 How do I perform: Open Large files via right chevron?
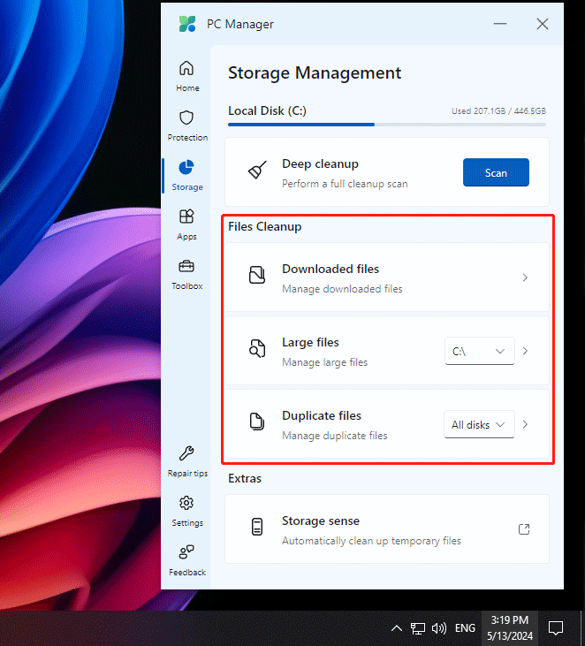(525, 351)
